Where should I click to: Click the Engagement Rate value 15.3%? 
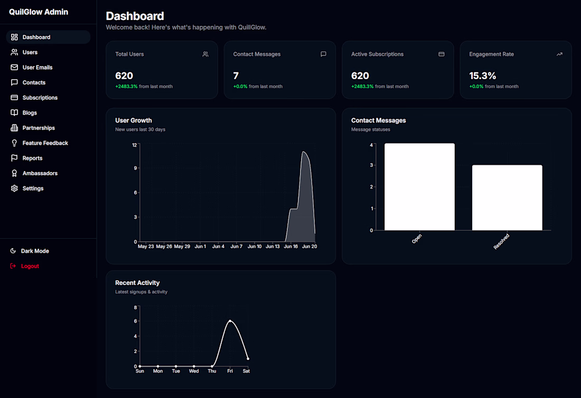pyautogui.click(x=482, y=76)
